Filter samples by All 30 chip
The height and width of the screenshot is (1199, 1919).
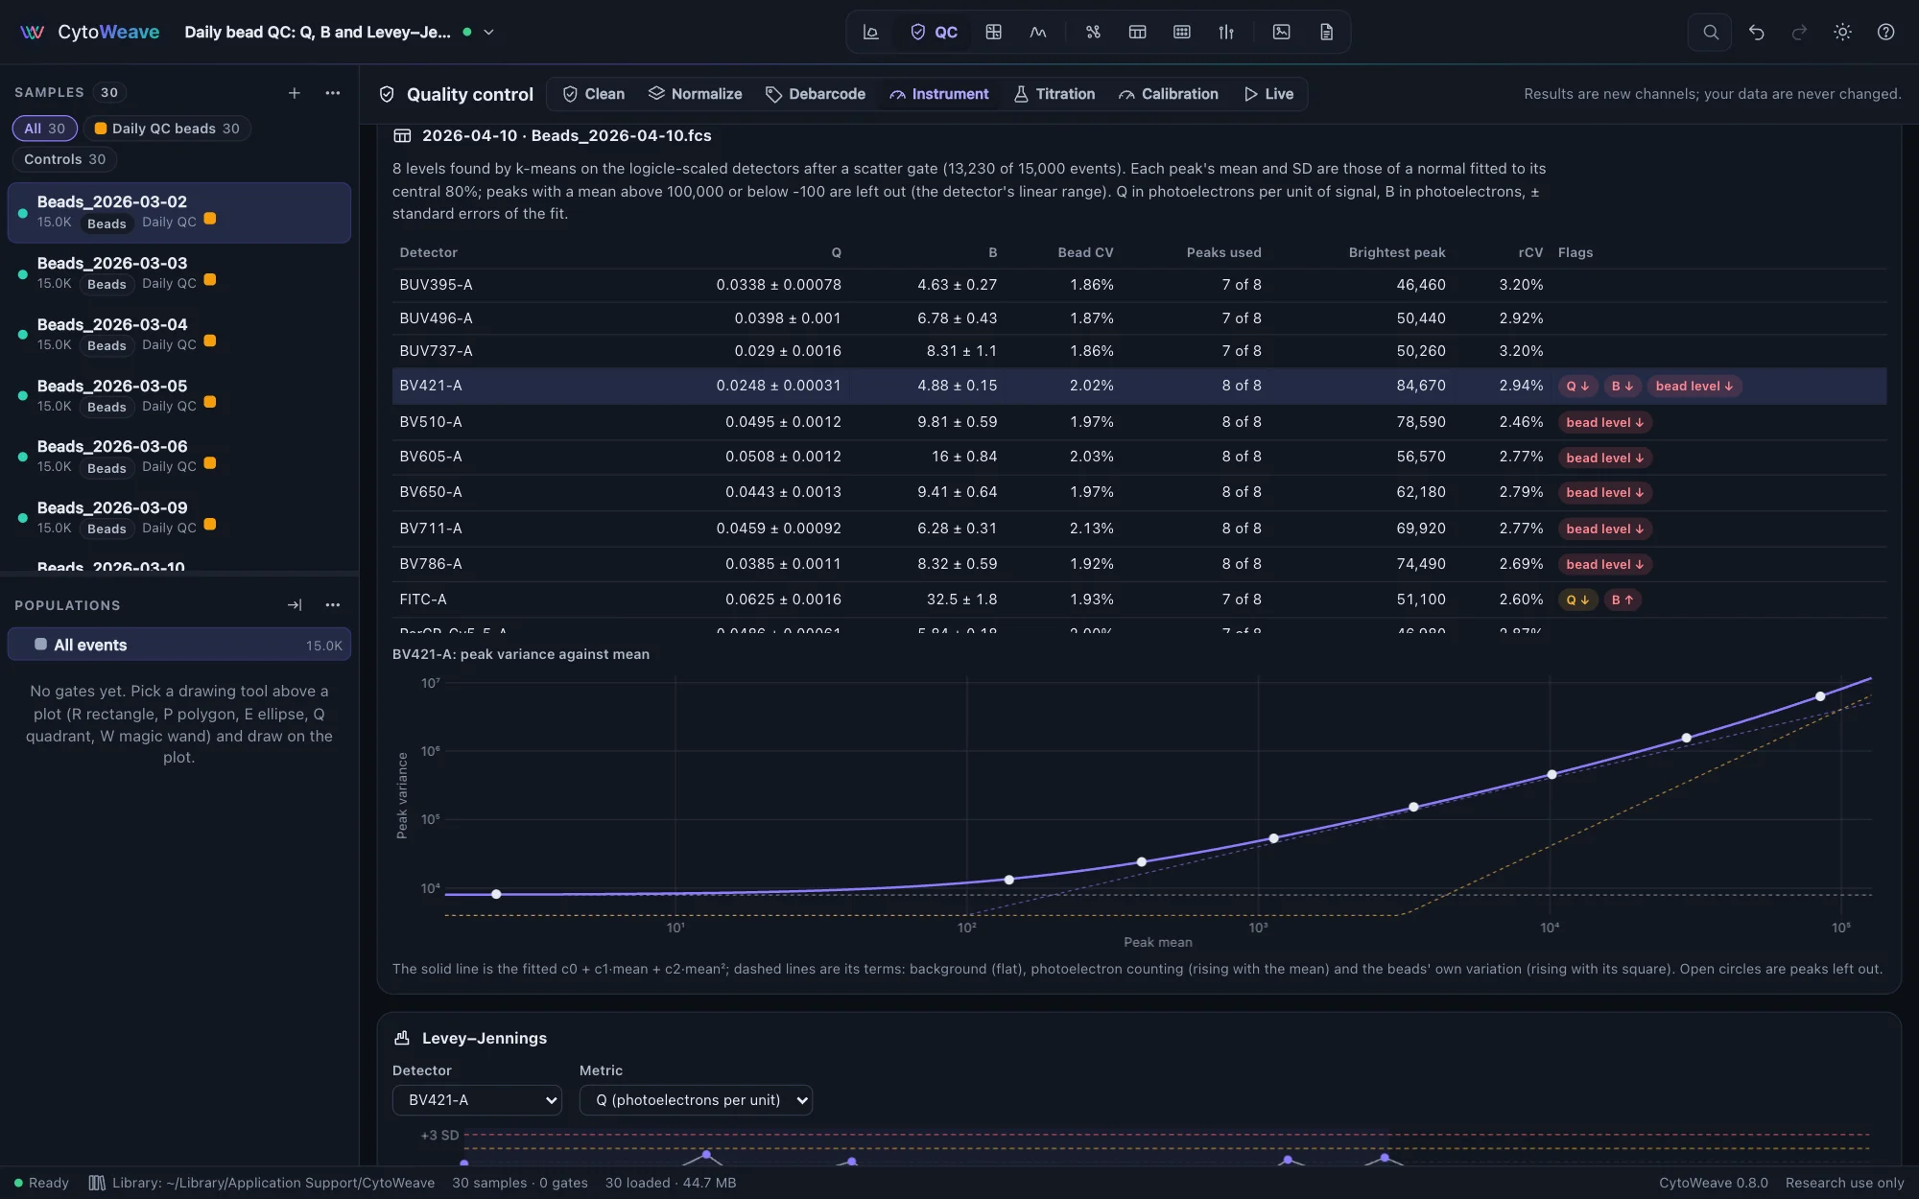pos(44,129)
